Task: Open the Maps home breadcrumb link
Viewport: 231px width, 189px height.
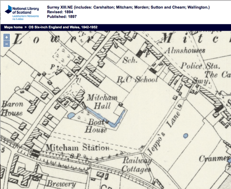Action: point(13,27)
